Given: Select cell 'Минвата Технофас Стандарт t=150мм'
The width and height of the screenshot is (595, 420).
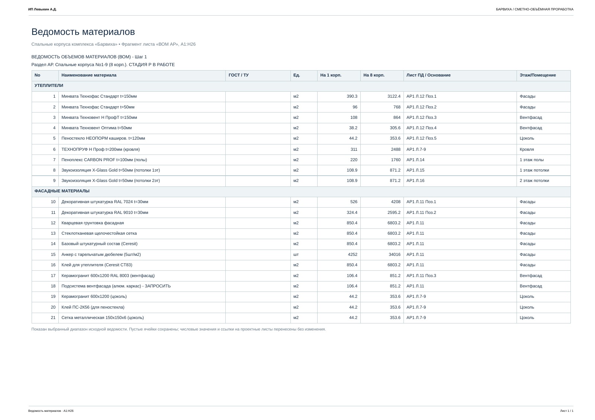Looking at the screenshot, I should pos(142,97).
